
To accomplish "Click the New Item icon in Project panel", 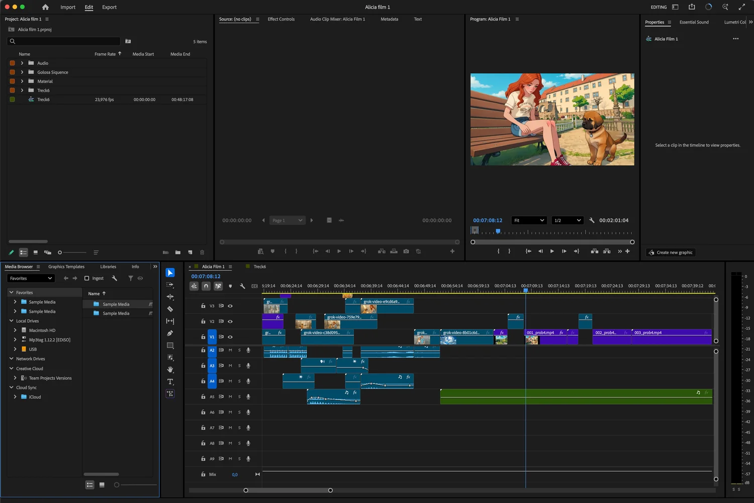I will tap(190, 253).
